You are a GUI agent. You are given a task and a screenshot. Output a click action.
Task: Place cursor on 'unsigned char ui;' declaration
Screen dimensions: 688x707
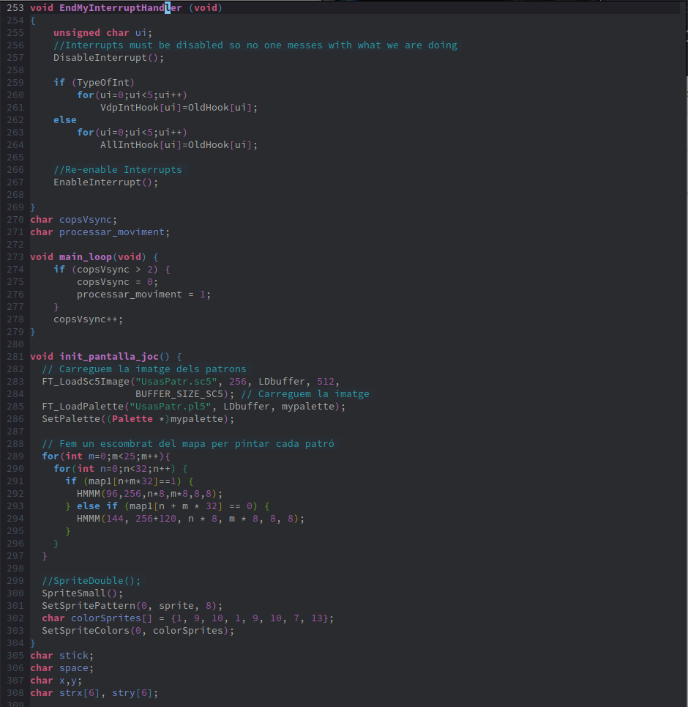click(x=102, y=32)
